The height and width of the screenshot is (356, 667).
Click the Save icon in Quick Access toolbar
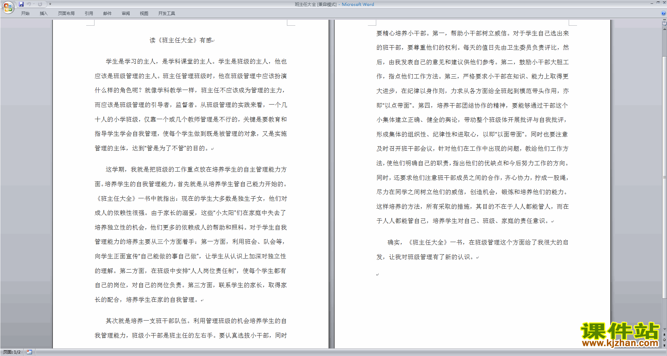(21, 4)
